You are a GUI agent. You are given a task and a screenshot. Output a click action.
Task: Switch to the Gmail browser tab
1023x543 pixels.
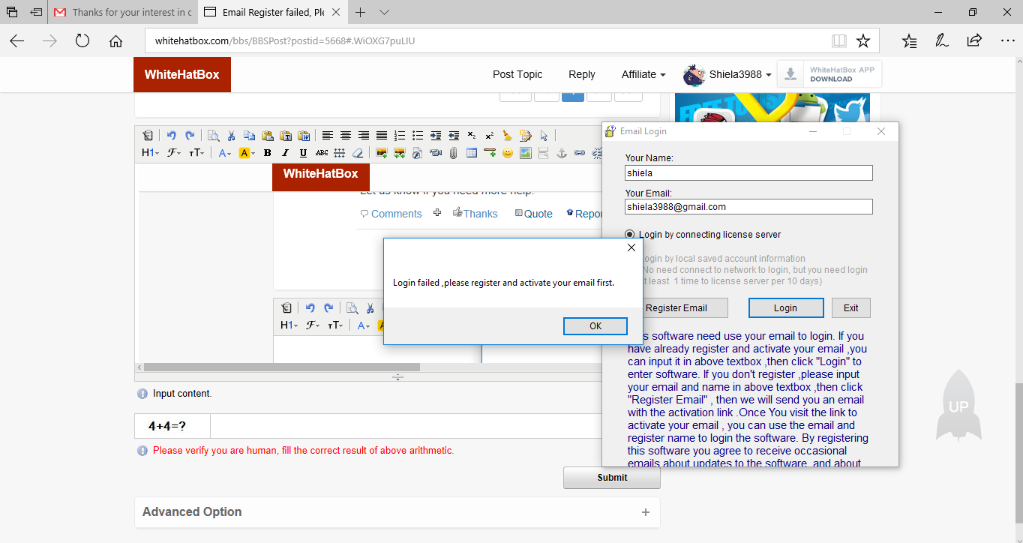[x=122, y=13]
